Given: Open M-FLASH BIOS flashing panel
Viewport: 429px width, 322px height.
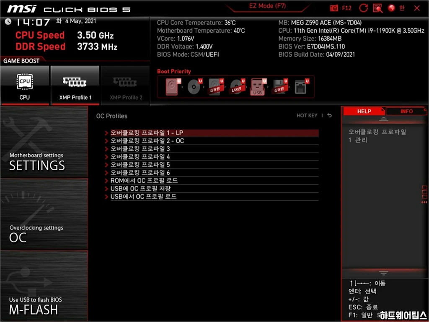Looking at the screenshot, I should coord(44,286).
